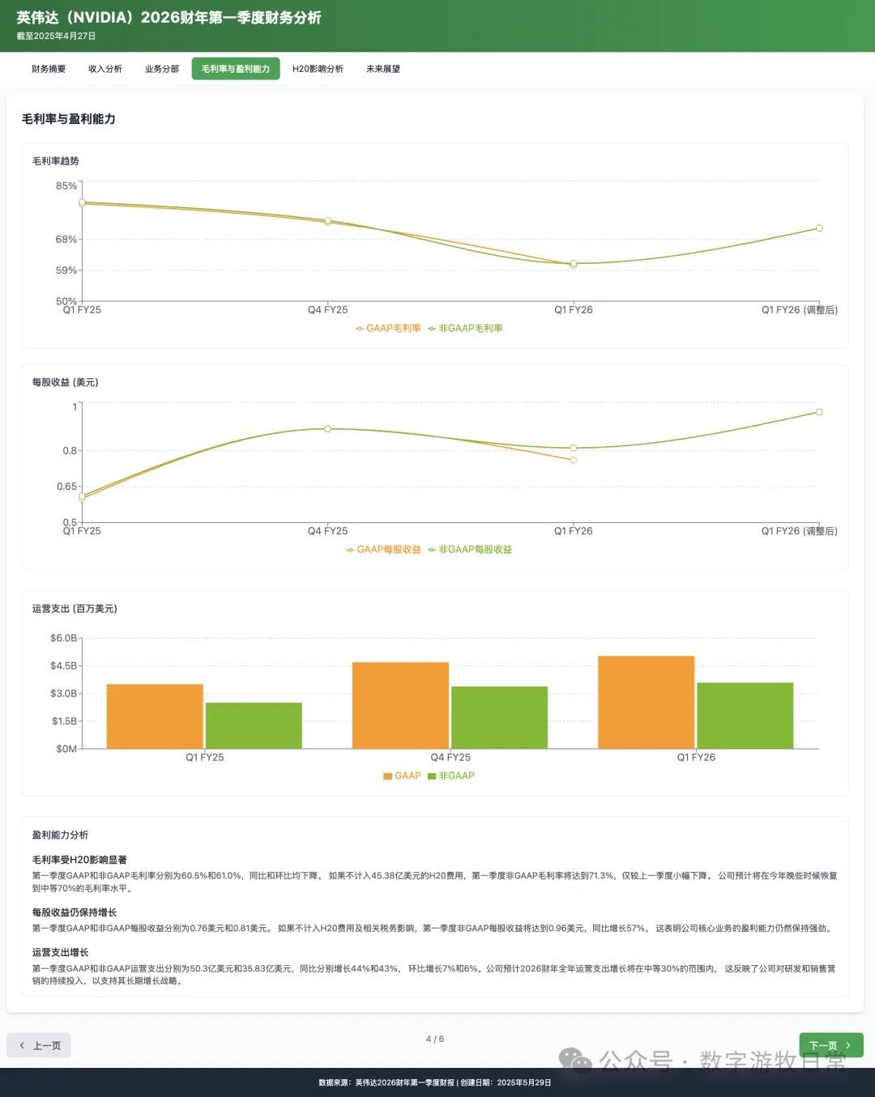Click the 上一页 previous page button
Viewport: 875px width, 1097px height.
click(39, 1045)
